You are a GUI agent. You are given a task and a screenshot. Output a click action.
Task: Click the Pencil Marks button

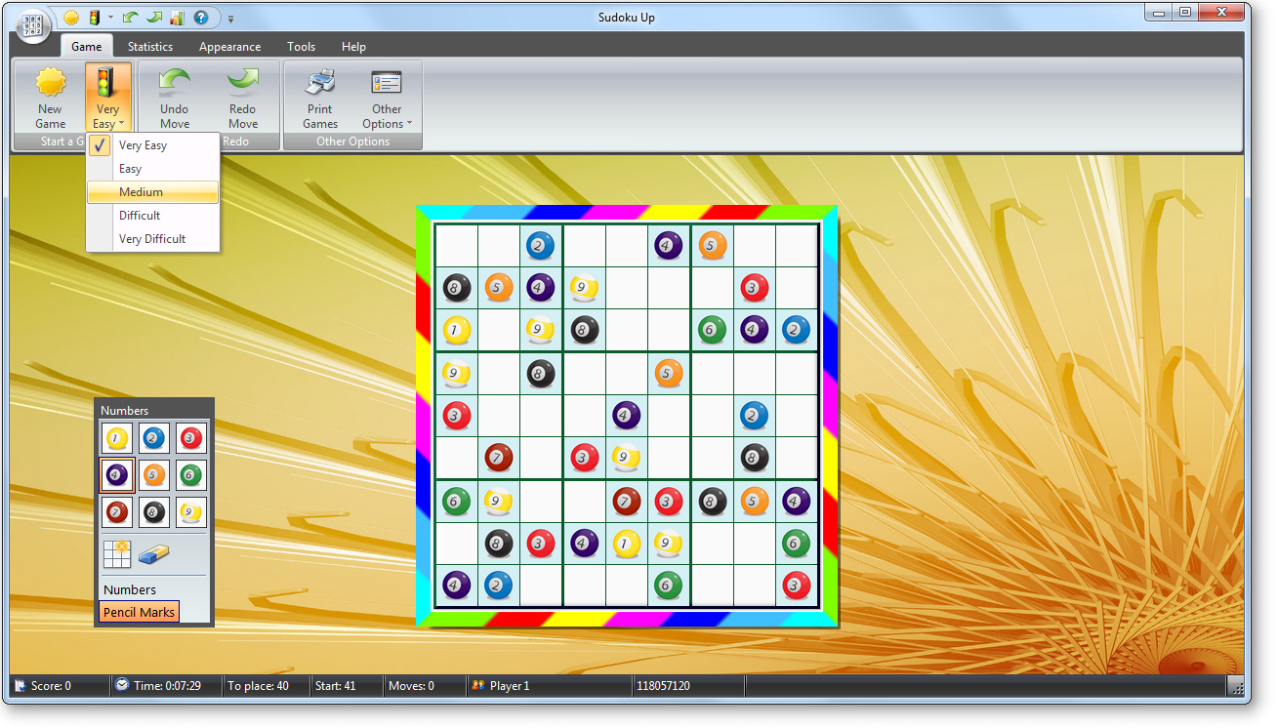tap(139, 611)
